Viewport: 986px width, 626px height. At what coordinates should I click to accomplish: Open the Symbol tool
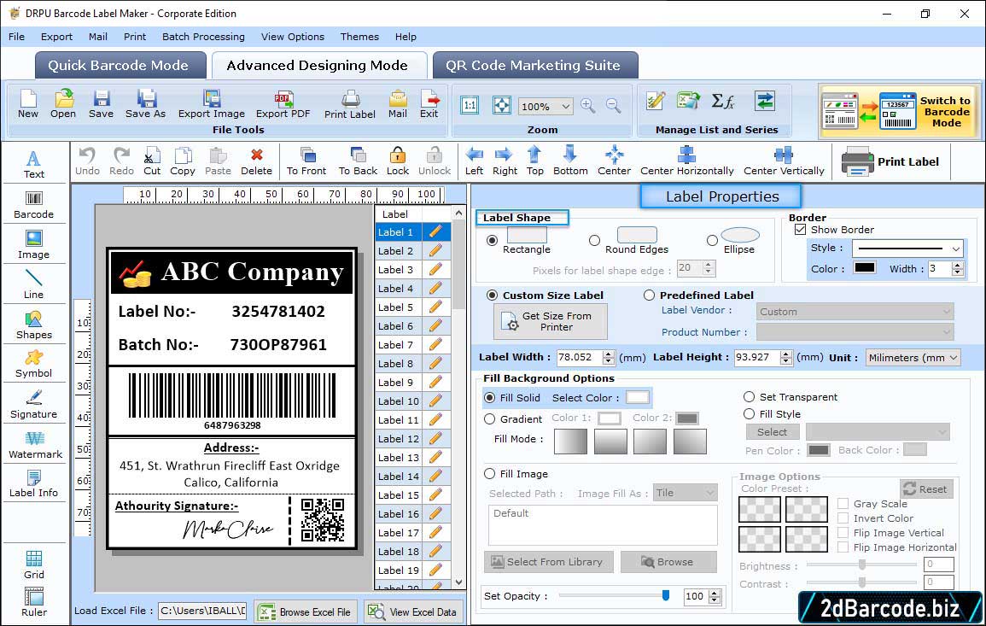point(34,365)
